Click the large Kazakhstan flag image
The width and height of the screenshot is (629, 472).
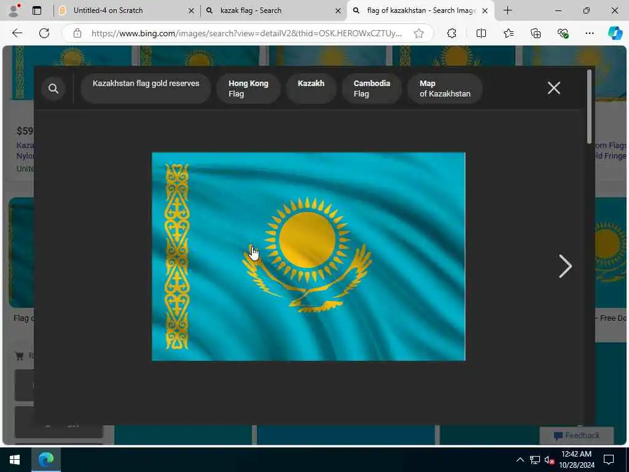click(308, 256)
